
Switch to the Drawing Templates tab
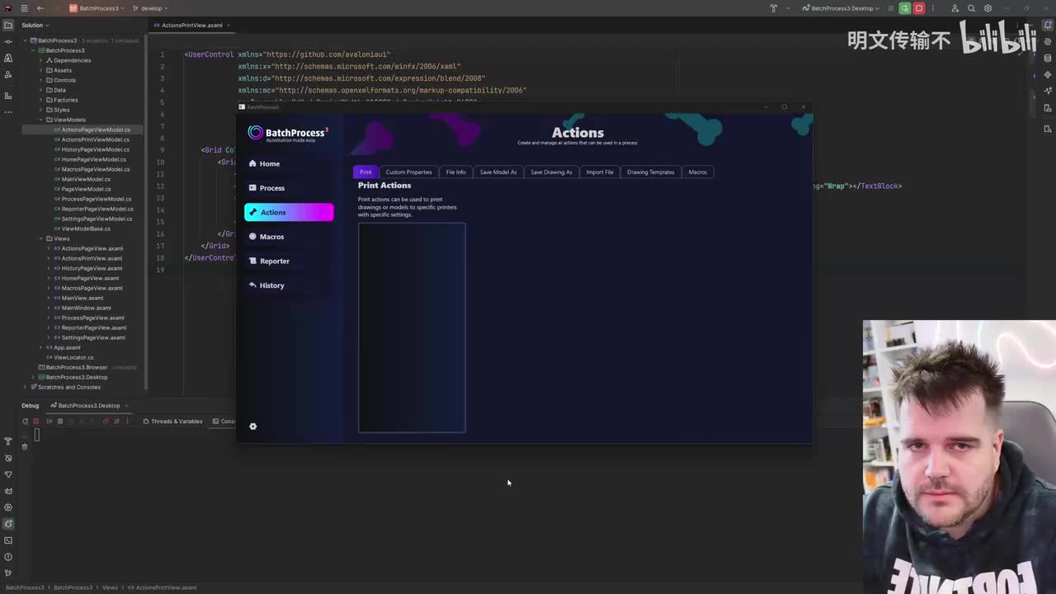point(650,172)
